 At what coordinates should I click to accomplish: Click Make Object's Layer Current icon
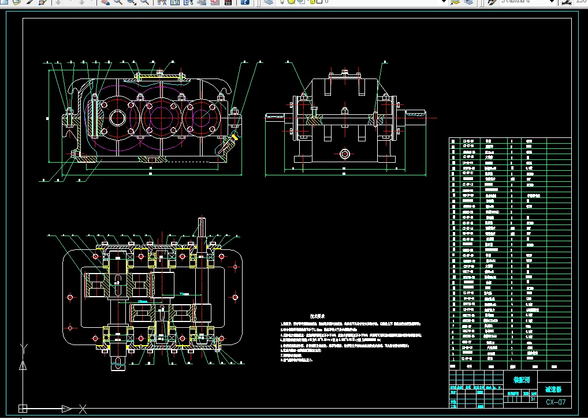tap(456, 2)
